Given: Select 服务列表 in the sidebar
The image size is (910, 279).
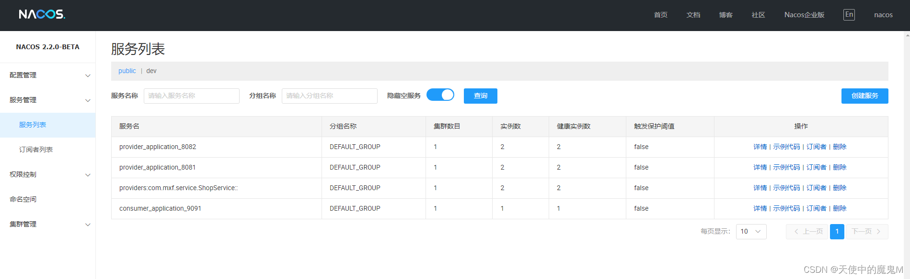Looking at the screenshot, I should [x=33, y=125].
